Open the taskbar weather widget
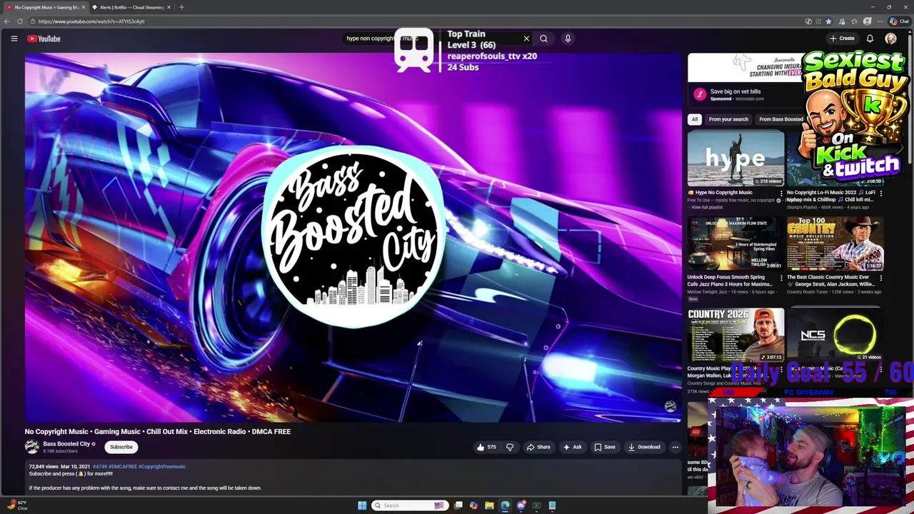Screen dimensions: 914x514 click(x=18, y=505)
